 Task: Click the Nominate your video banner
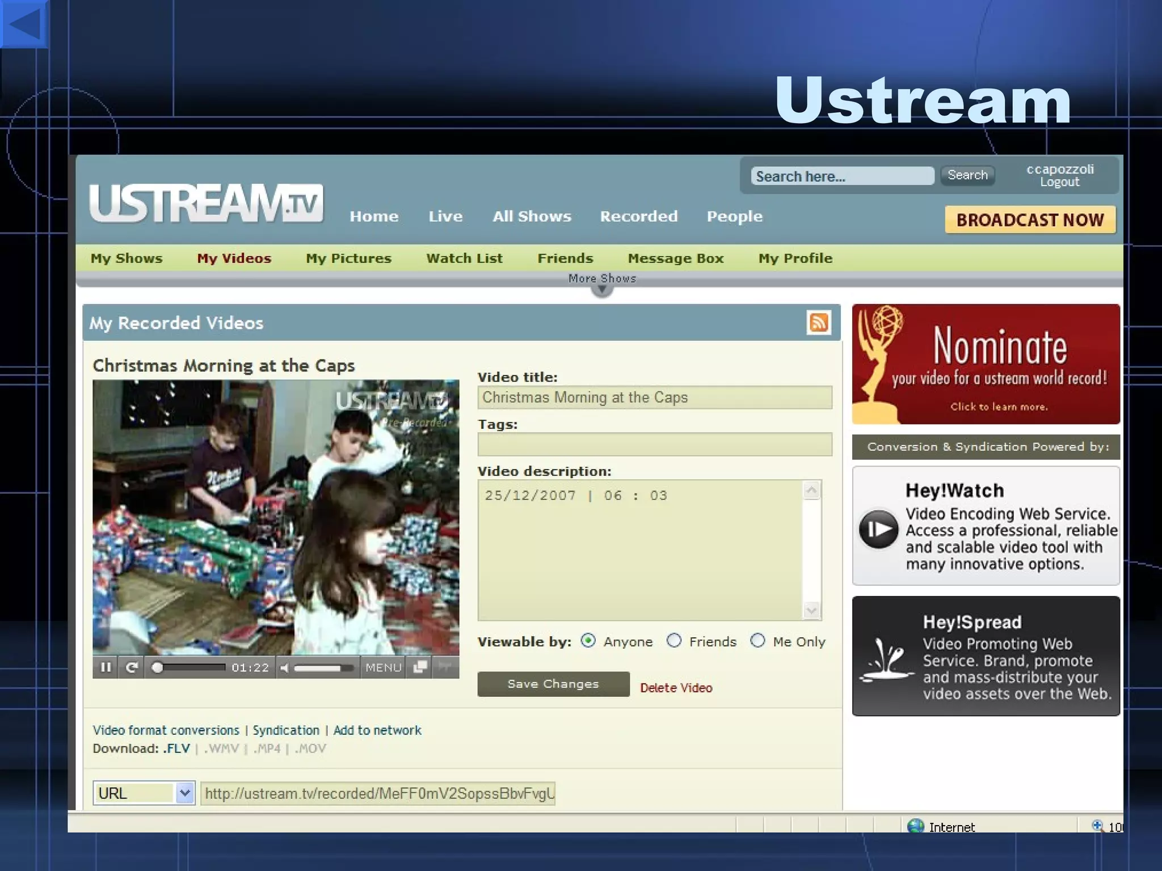click(986, 364)
